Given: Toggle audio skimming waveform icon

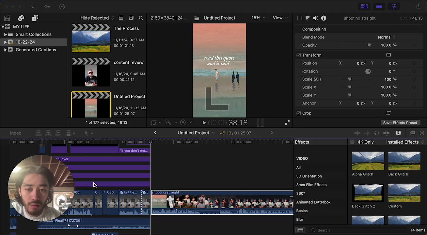Looking at the screenshot, I should pos(367,133).
